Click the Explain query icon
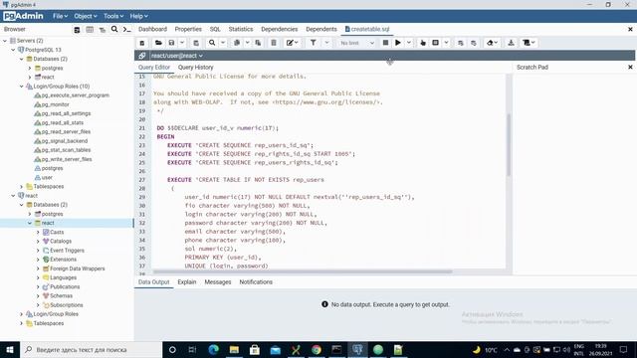Image resolution: width=637 pixels, height=358 pixels. click(x=423, y=43)
